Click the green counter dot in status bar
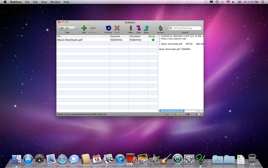Image resolution: width=268 pixels, height=168 pixels. [167, 114]
